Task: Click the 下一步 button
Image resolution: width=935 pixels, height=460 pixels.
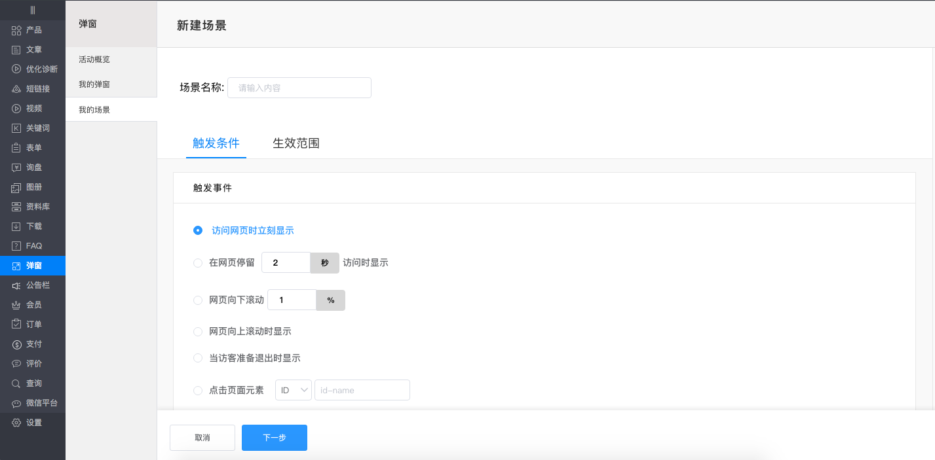Action: pyautogui.click(x=274, y=438)
